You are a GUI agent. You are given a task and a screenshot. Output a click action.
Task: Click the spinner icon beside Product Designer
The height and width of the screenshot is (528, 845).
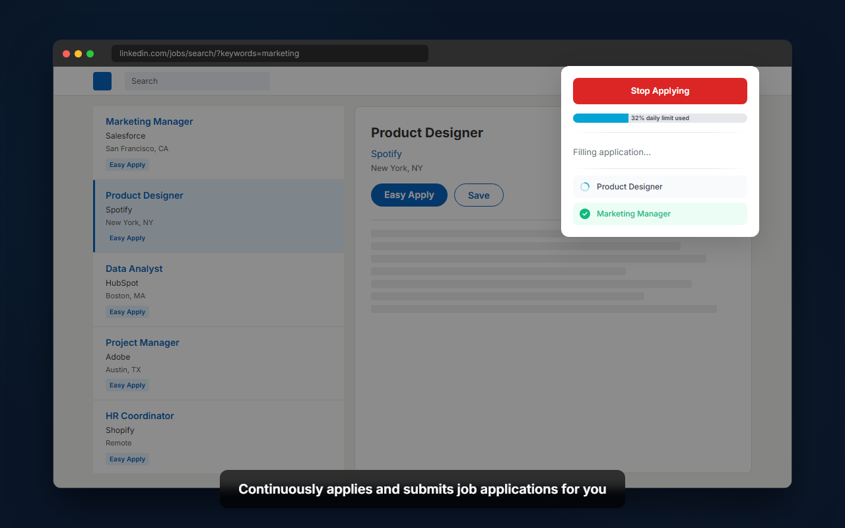coord(584,186)
